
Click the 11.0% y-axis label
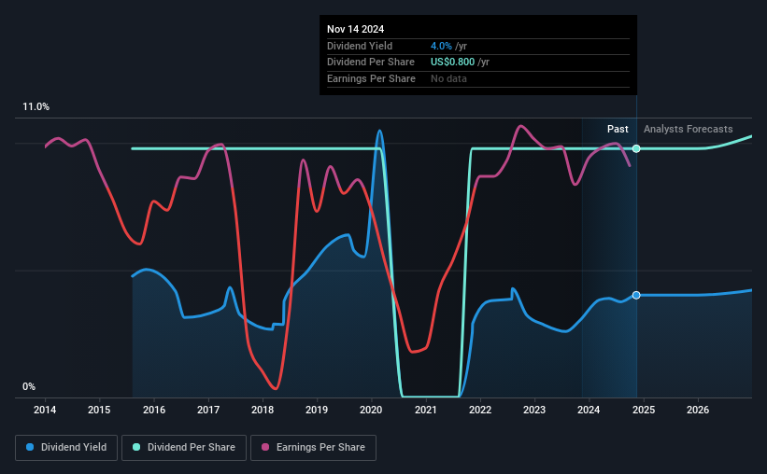(36, 107)
